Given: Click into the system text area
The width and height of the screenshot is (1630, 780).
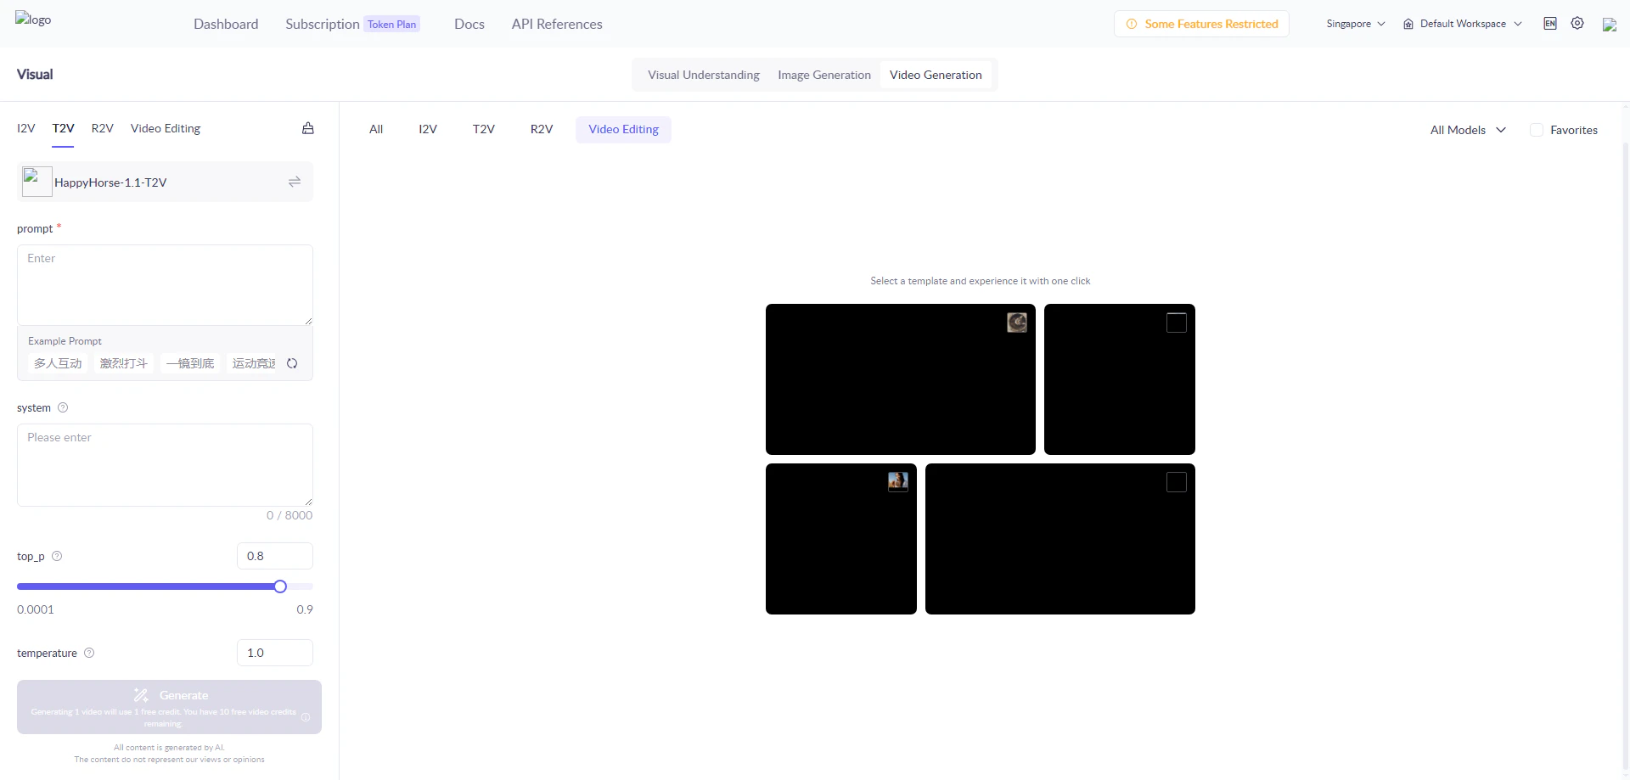Looking at the screenshot, I should pos(165,465).
